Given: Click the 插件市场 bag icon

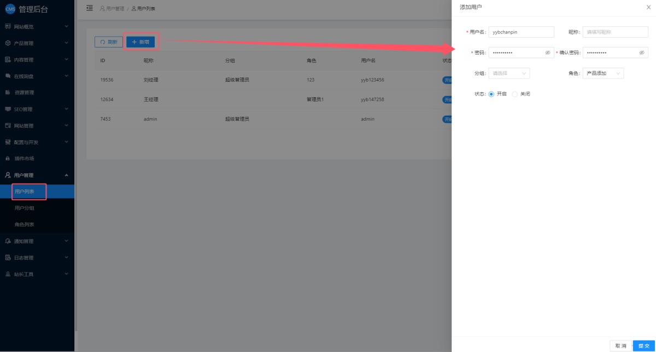Looking at the screenshot, I should pyautogui.click(x=8, y=158).
